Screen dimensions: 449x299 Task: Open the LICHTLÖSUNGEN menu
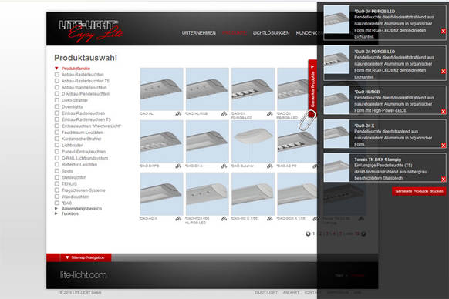[271, 33]
